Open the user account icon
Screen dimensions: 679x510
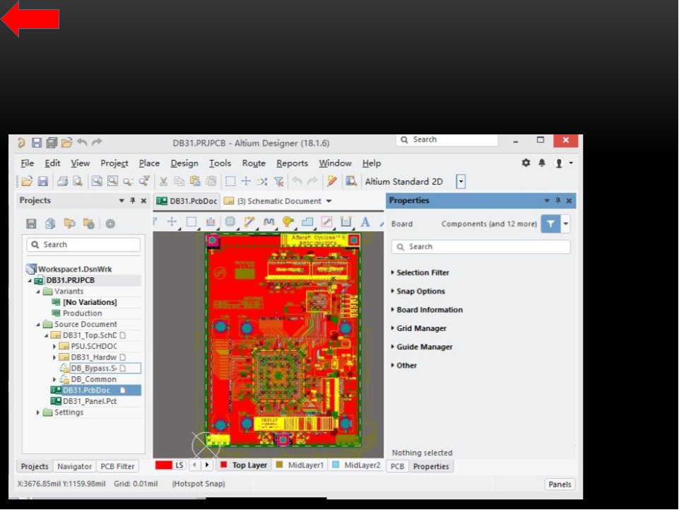559,163
